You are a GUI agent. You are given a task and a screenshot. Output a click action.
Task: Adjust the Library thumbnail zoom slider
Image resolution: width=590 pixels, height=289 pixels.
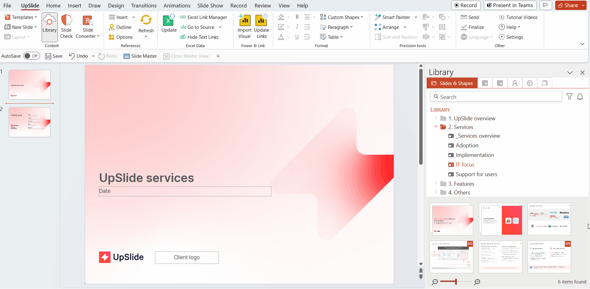(x=456, y=282)
